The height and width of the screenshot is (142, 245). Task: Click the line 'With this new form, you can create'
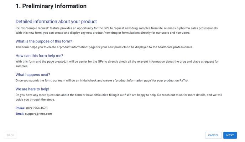(x=103, y=33)
